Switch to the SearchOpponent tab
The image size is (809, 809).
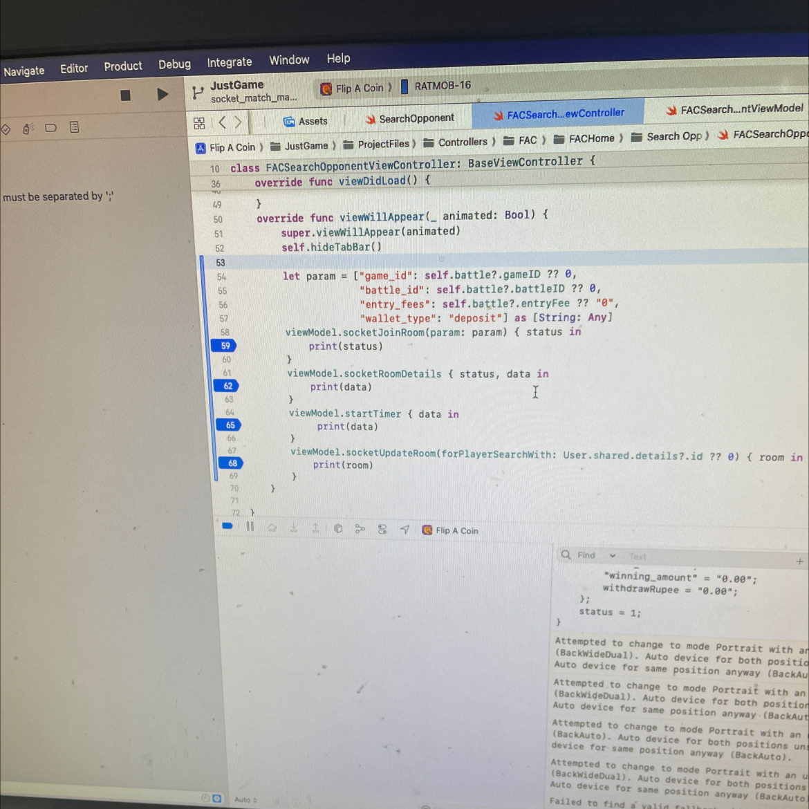point(409,119)
